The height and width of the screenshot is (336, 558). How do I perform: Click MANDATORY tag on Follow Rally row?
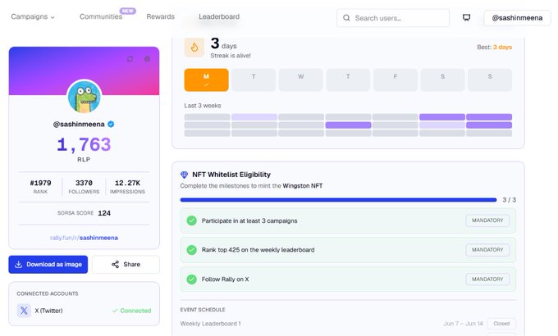(487, 279)
